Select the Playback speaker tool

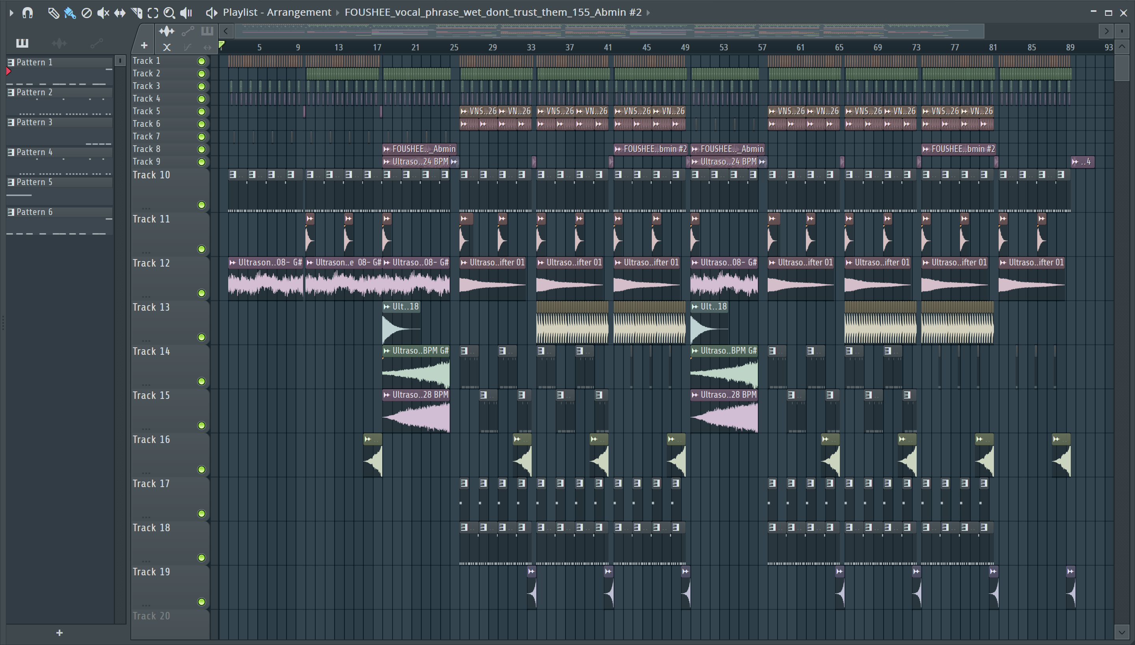186,13
